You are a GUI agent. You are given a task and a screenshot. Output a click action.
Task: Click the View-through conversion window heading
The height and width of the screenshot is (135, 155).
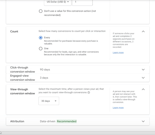pos(22,91)
